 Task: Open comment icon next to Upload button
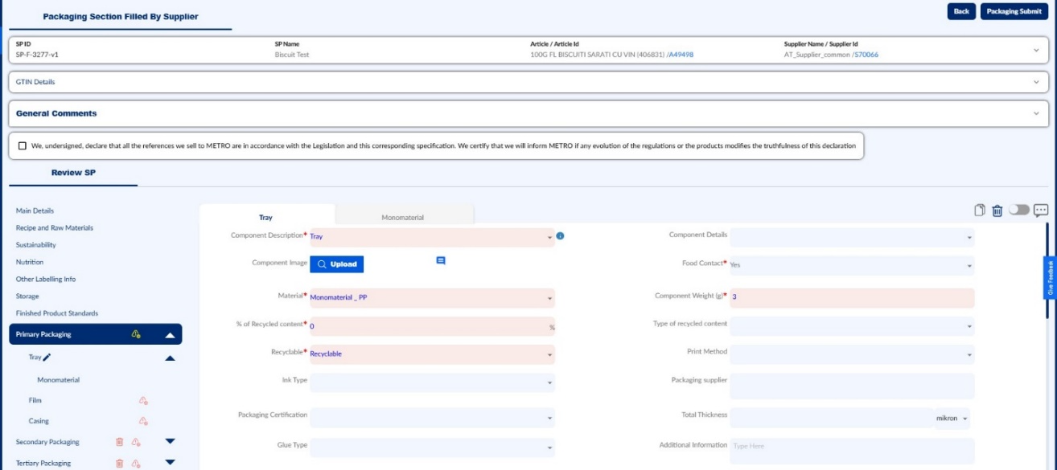pos(441,261)
